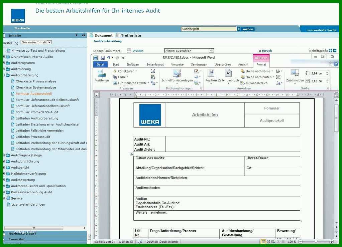
Task: Click the spell check status icon
Action: point(140,242)
